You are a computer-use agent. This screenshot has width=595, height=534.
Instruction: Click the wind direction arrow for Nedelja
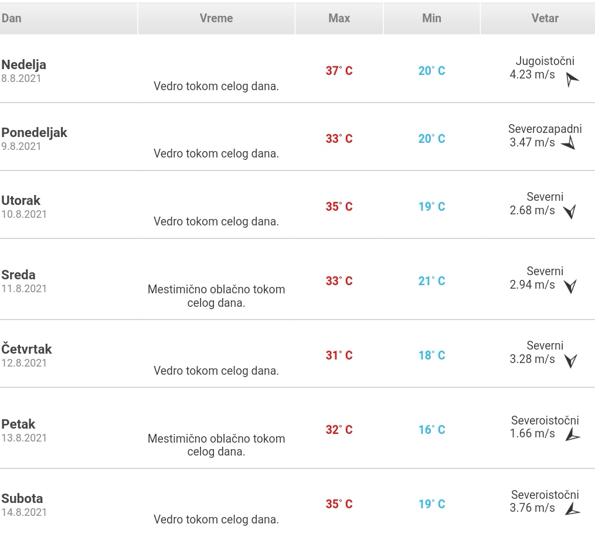(572, 79)
